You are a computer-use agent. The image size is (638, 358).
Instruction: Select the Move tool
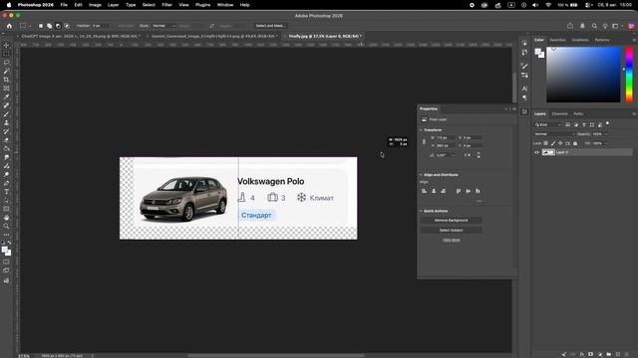point(6,45)
